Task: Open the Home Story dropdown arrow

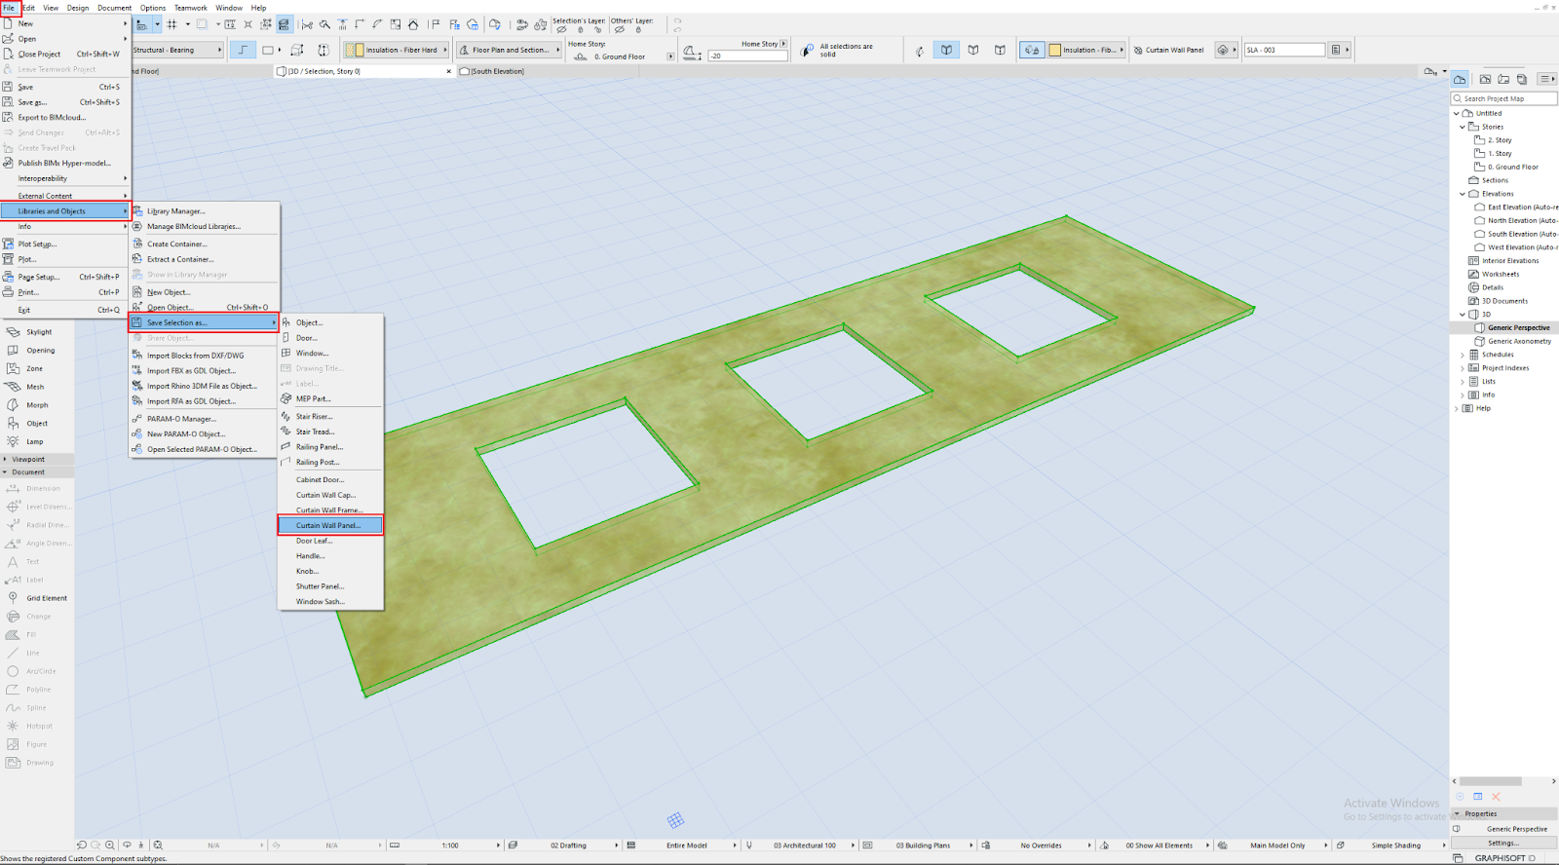Action: (x=783, y=44)
